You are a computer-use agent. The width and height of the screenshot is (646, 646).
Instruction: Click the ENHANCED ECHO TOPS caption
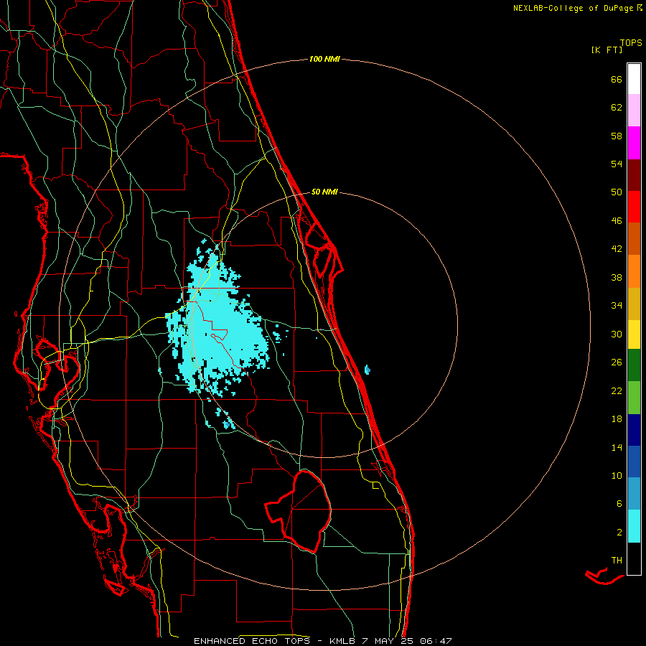[x=322, y=641]
